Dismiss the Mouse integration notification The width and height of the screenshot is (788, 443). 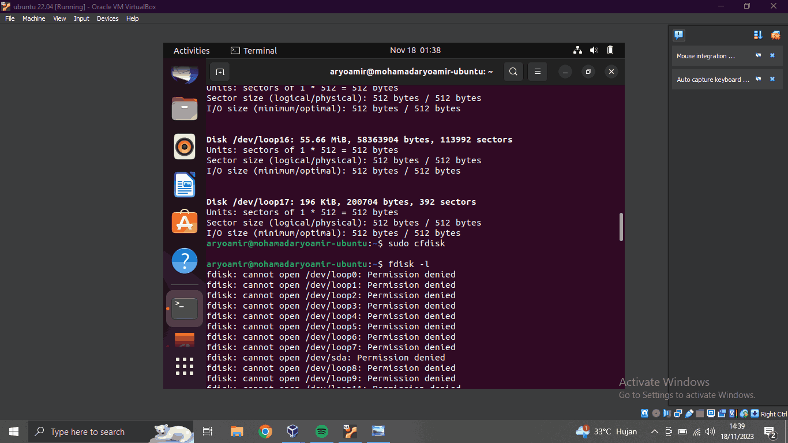point(772,56)
